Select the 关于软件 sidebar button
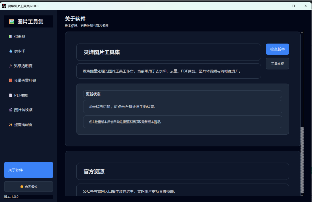The height and width of the screenshot is (202, 312). click(28, 170)
